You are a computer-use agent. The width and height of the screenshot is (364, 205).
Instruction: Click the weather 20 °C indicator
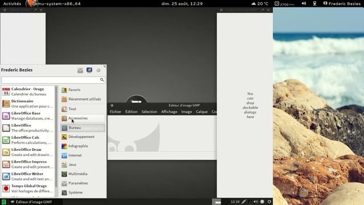click(x=260, y=4)
